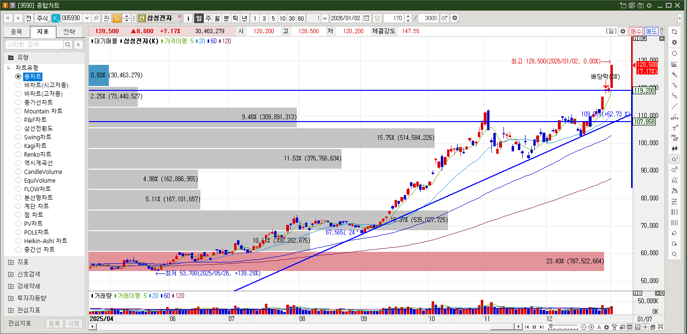Click the 60 minute interval button
This screenshot has width=687, height=334.
[x=300, y=18]
